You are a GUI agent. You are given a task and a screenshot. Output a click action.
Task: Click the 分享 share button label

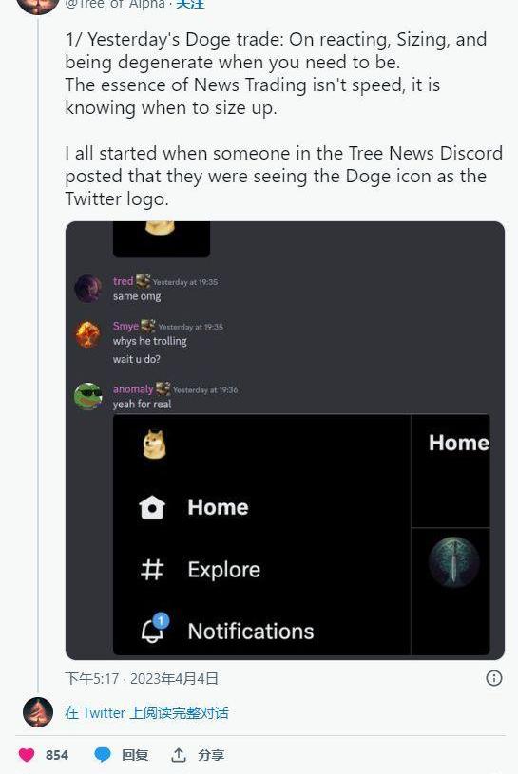coord(211,755)
